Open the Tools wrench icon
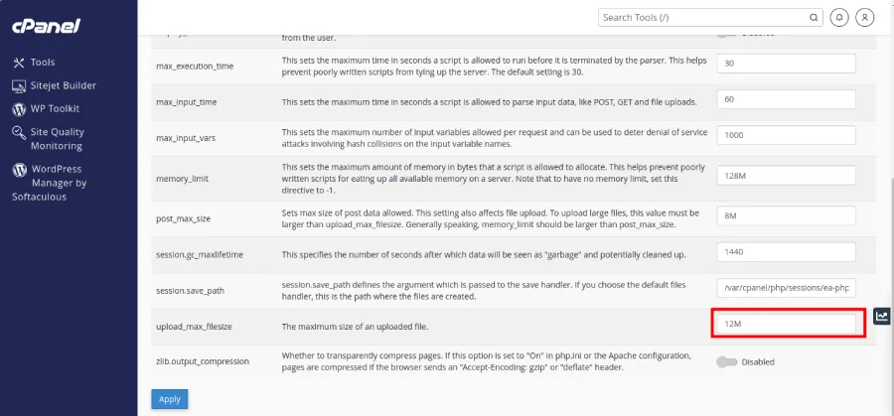 click(x=19, y=63)
